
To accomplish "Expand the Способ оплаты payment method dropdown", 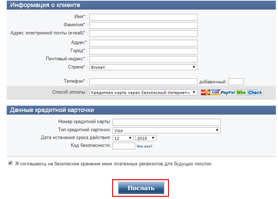I will [143, 93].
